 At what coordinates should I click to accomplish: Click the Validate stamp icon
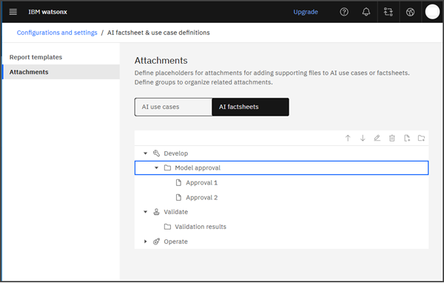(156, 212)
